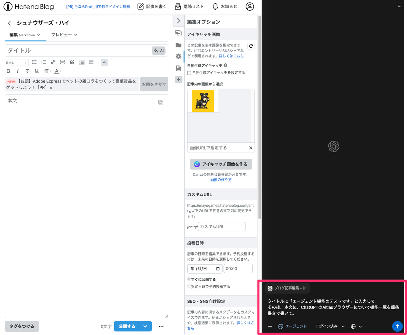
Task: Click the post date input field
Action: click(205, 268)
